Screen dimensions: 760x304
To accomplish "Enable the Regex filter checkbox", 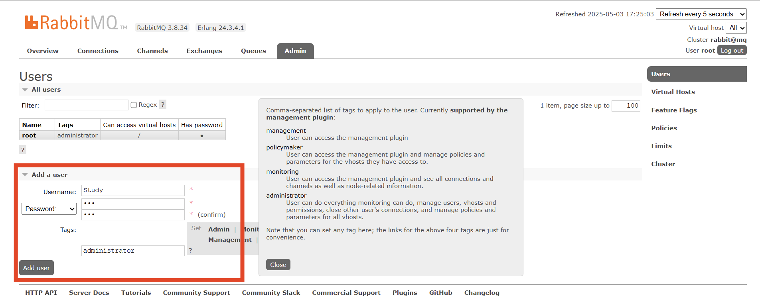I will coord(134,105).
